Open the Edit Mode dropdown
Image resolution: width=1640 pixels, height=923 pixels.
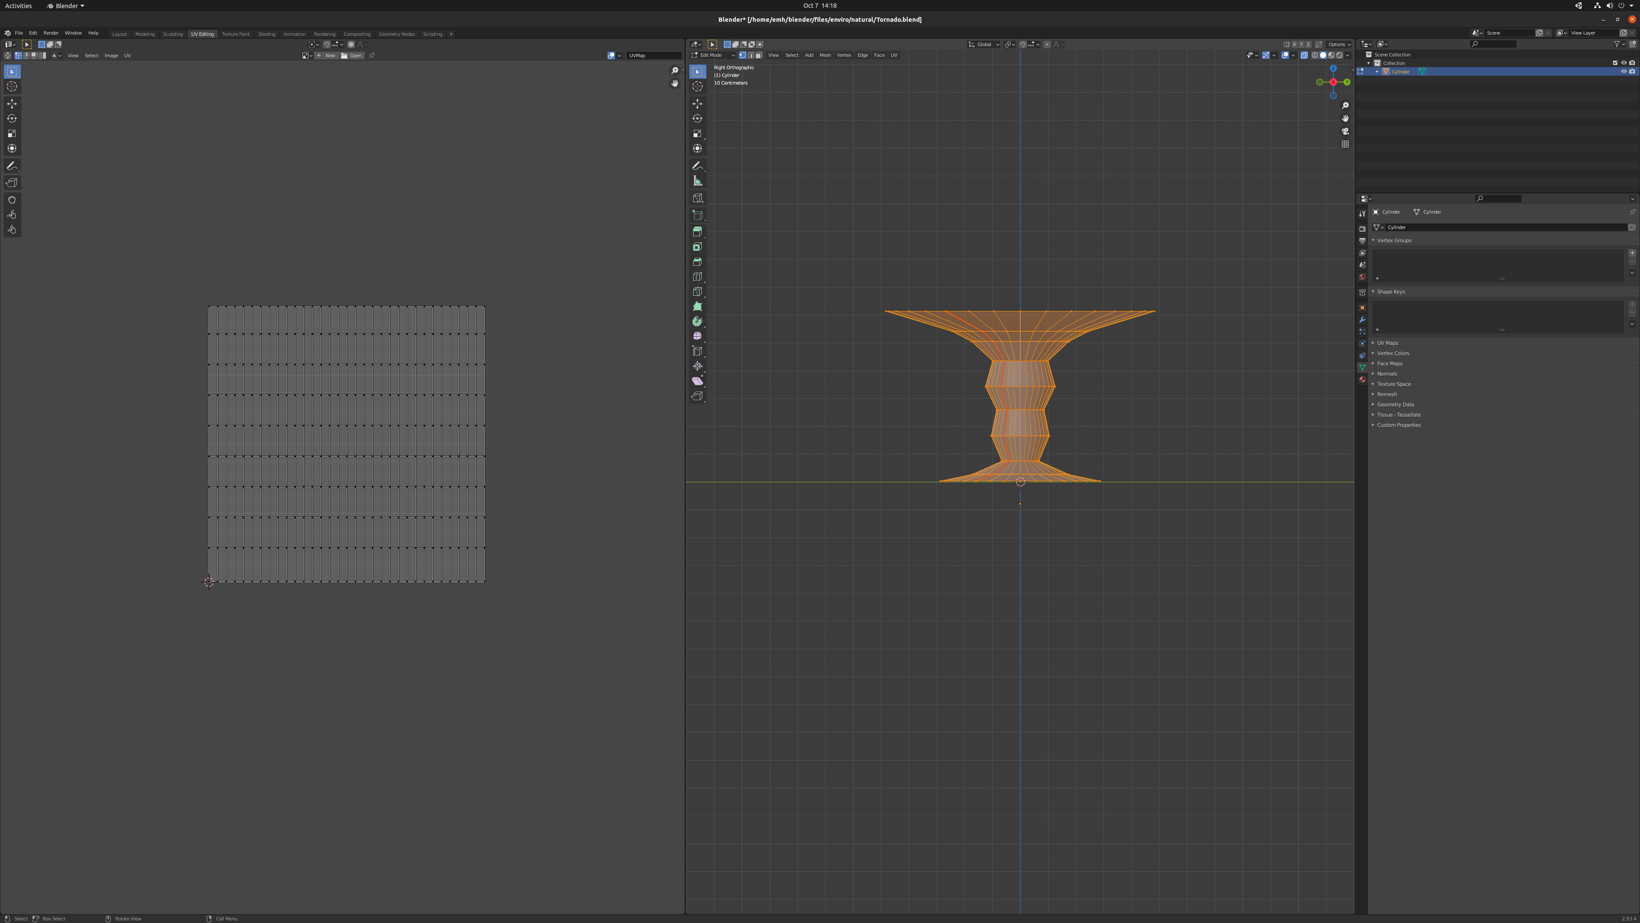(x=713, y=56)
